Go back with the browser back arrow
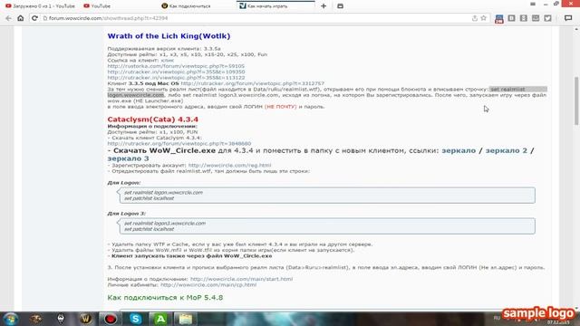 coord(8,18)
